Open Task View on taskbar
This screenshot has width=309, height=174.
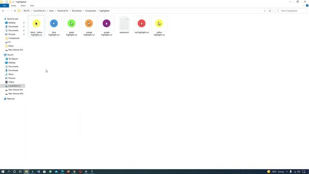(20, 172)
